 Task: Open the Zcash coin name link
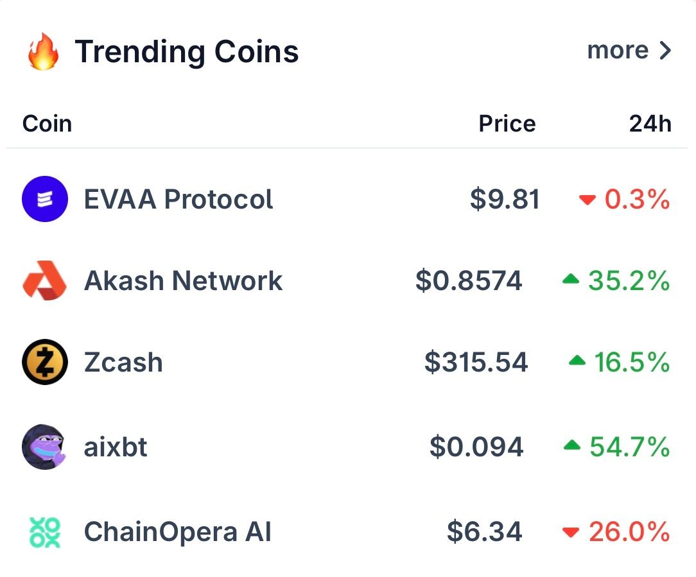point(123,363)
